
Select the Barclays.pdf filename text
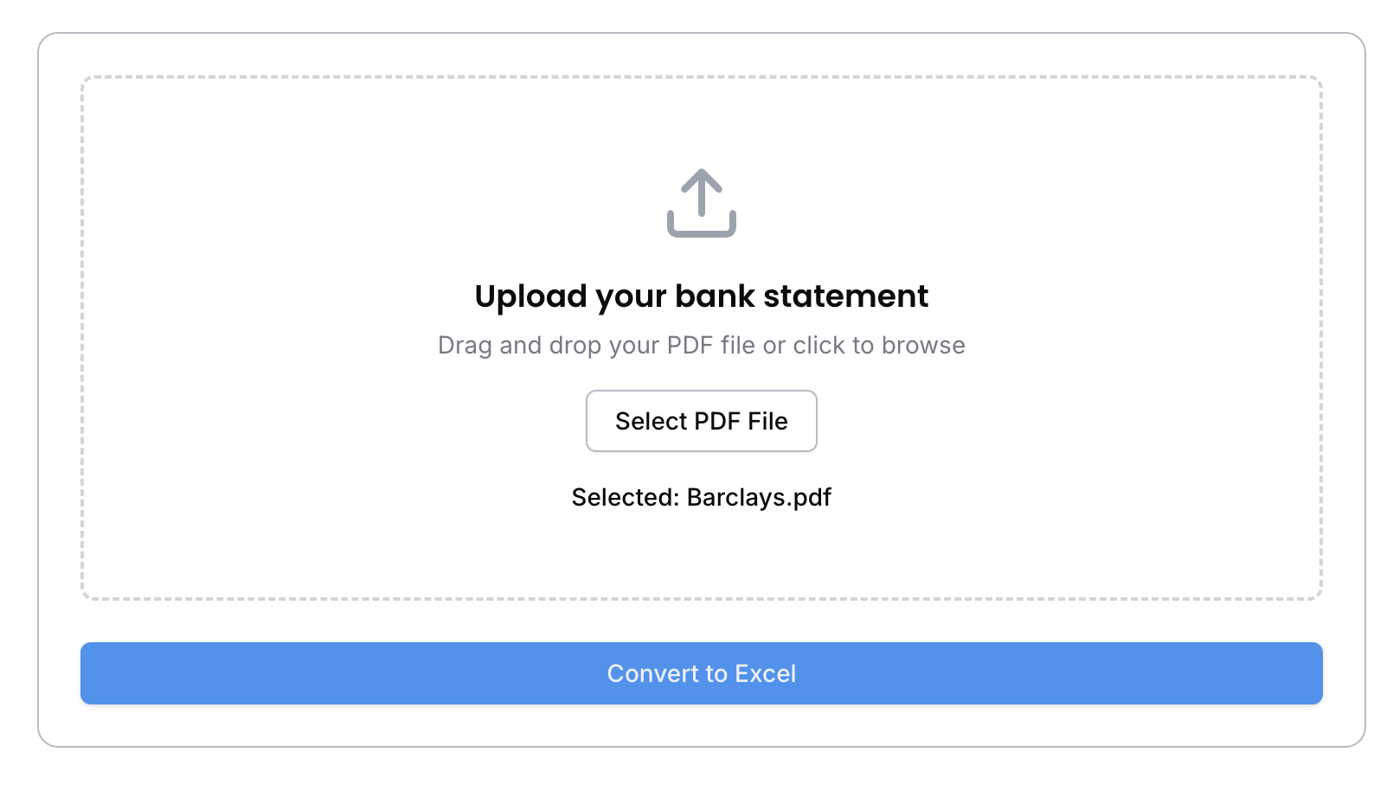point(759,498)
